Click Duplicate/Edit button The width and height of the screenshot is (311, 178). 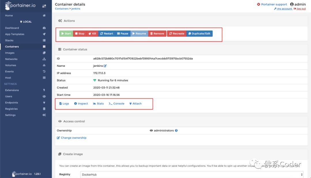(199, 33)
